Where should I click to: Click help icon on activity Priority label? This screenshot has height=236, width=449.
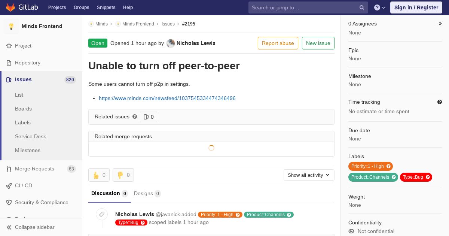pos(238,215)
